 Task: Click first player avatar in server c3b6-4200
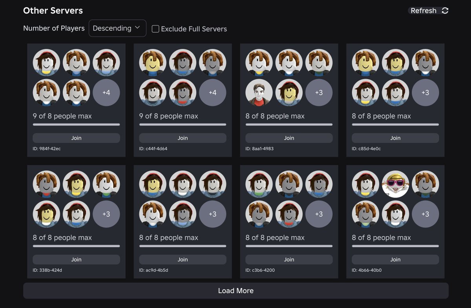tap(259, 184)
